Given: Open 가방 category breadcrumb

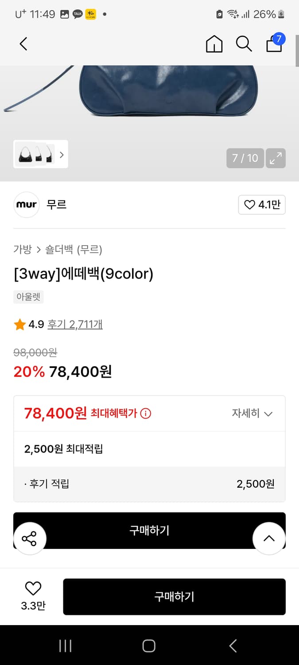Looking at the screenshot, I should pos(23,250).
